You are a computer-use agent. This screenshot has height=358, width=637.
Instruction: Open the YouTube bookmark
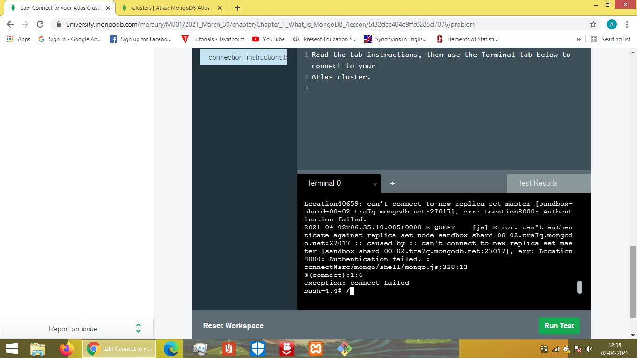point(269,39)
